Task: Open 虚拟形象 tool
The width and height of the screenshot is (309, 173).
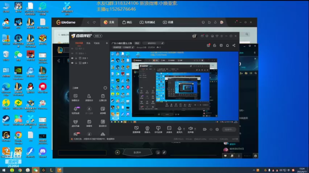Action: pyautogui.click(x=75, y=123)
